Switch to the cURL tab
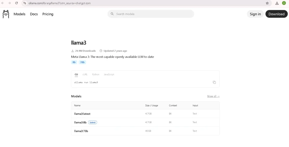 point(85,74)
